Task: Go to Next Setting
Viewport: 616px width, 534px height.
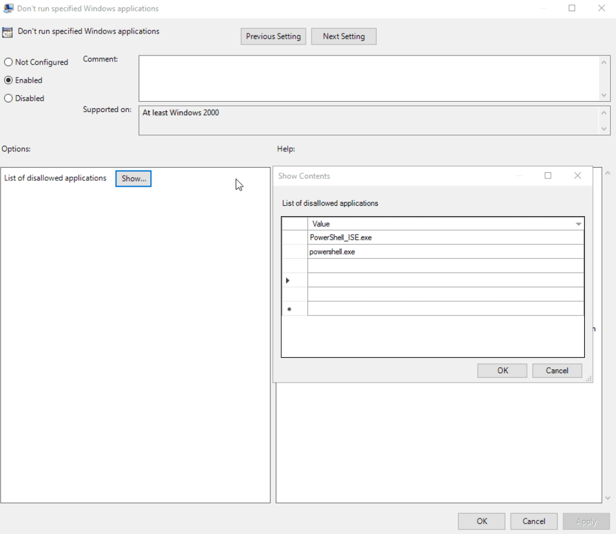Action: tap(344, 36)
